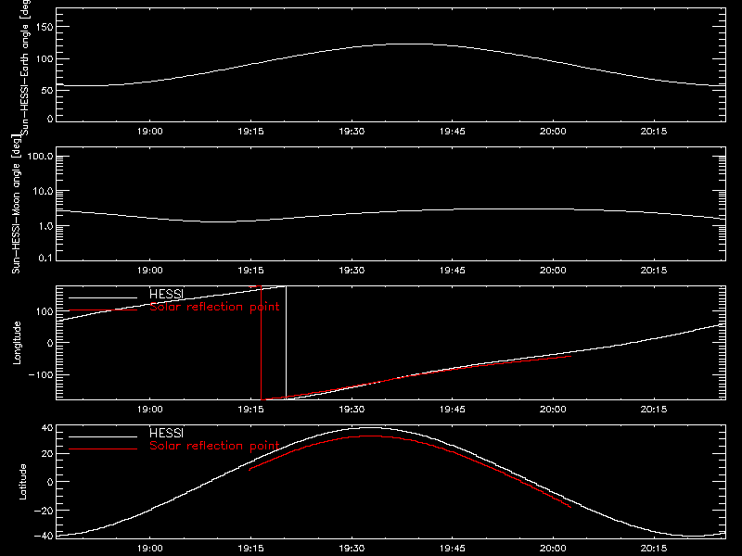The image size is (742, 556).
Task: Click the 40 tick on the Latitude axis
Action: point(47,428)
